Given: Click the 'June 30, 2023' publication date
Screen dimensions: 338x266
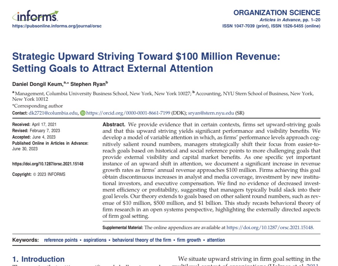Looking at the screenshot, I should pos(25,149).
